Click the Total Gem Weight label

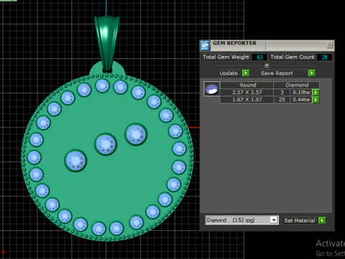pyautogui.click(x=226, y=57)
